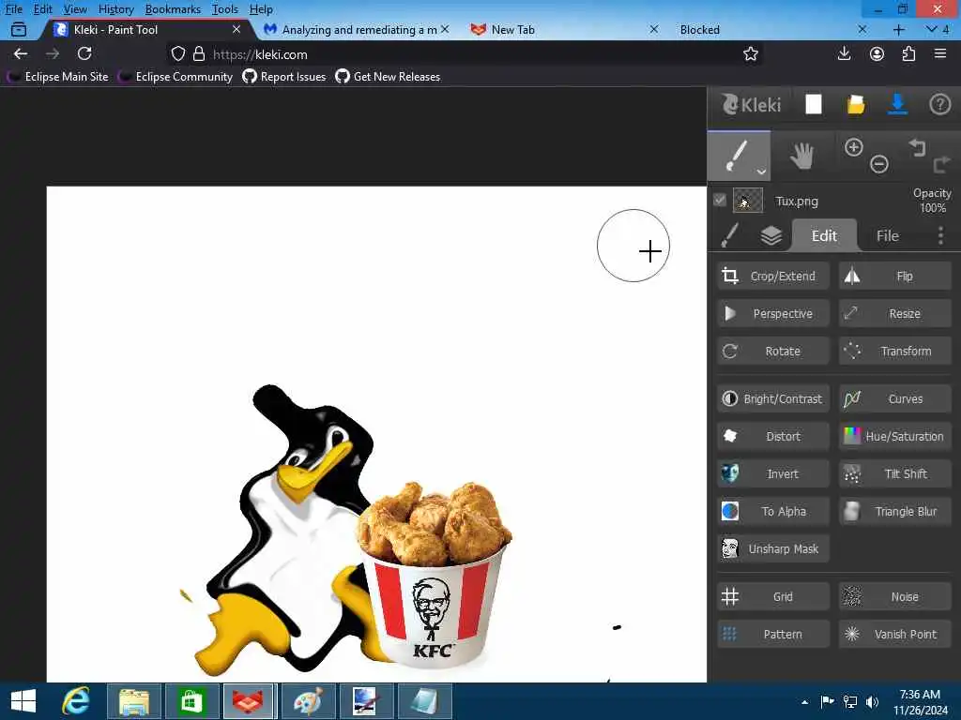The image size is (961, 720).
Task: Switch to the brush settings tab
Action: (729, 235)
